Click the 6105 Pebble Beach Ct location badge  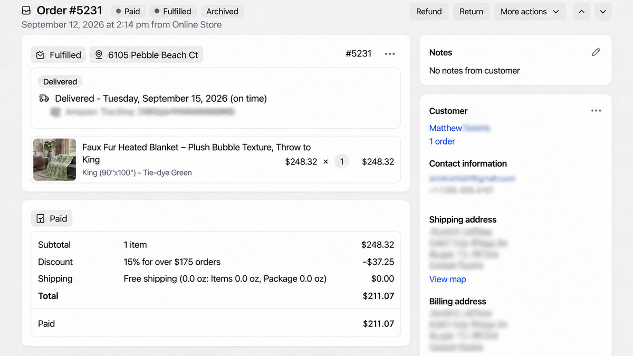pos(147,55)
